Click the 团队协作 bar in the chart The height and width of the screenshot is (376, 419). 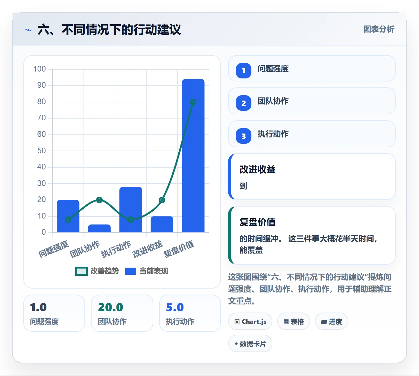tap(99, 228)
